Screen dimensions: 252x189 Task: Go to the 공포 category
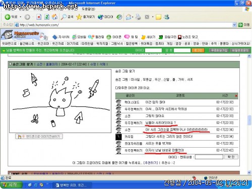[187, 44]
